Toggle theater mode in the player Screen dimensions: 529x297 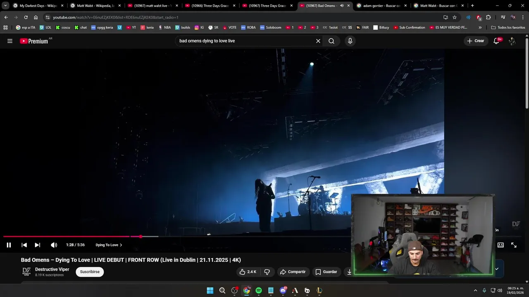pos(500,245)
